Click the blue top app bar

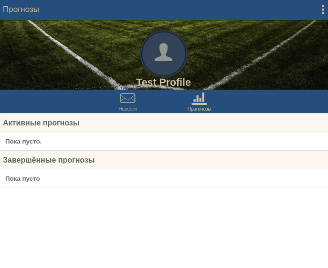164,10
